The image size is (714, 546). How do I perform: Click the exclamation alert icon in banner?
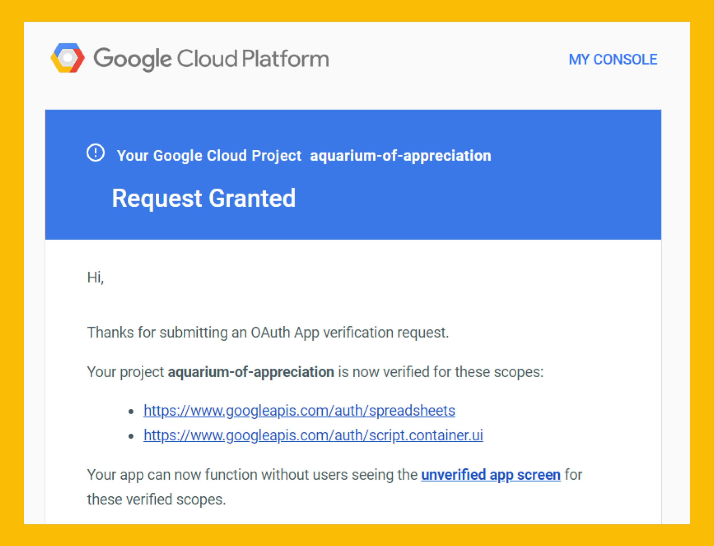pos(96,152)
